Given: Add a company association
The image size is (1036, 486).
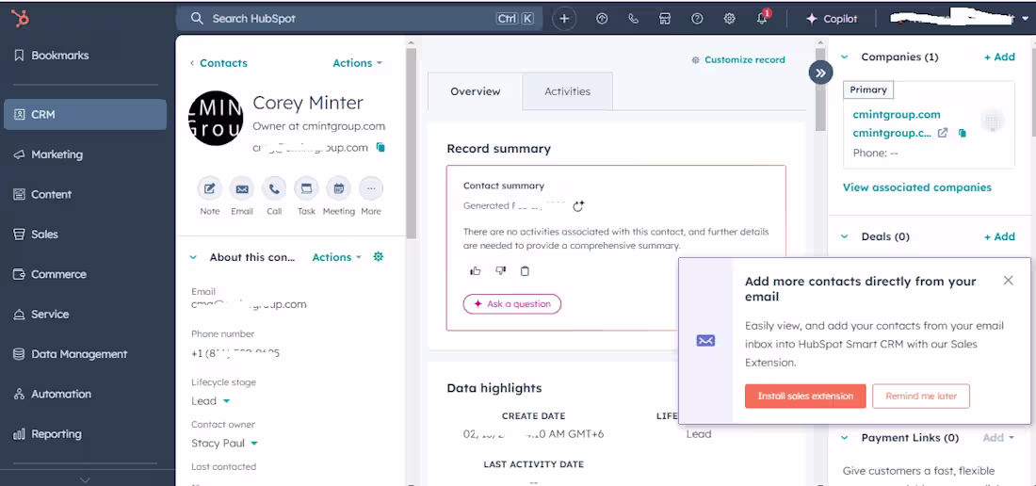Looking at the screenshot, I should 999,57.
